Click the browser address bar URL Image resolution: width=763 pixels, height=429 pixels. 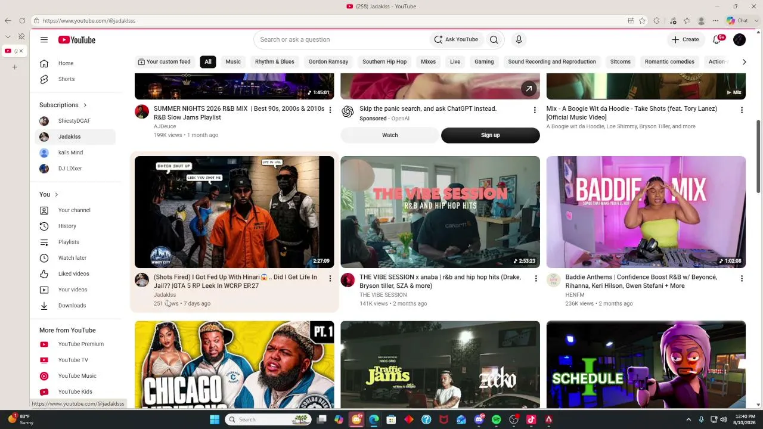tap(89, 21)
